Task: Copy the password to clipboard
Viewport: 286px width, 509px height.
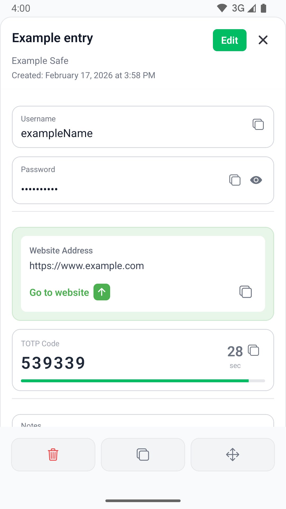Action: pyautogui.click(x=235, y=180)
